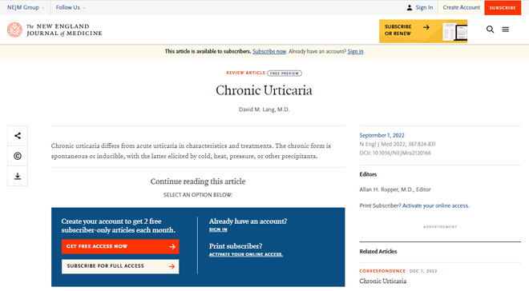This screenshot has width=529, height=291.
Task: Click Activate Your Online Access in blue panel
Action: (x=246, y=254)
